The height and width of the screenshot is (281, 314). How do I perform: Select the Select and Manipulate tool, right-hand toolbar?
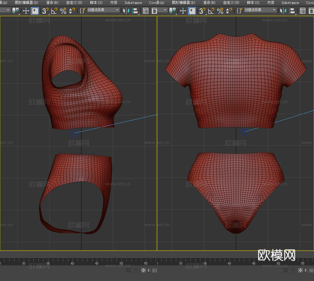183,11
